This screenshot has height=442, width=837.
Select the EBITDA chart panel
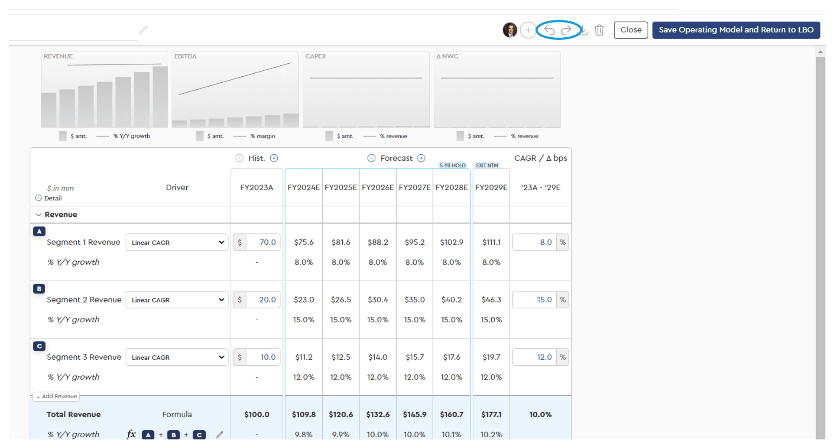235,90
